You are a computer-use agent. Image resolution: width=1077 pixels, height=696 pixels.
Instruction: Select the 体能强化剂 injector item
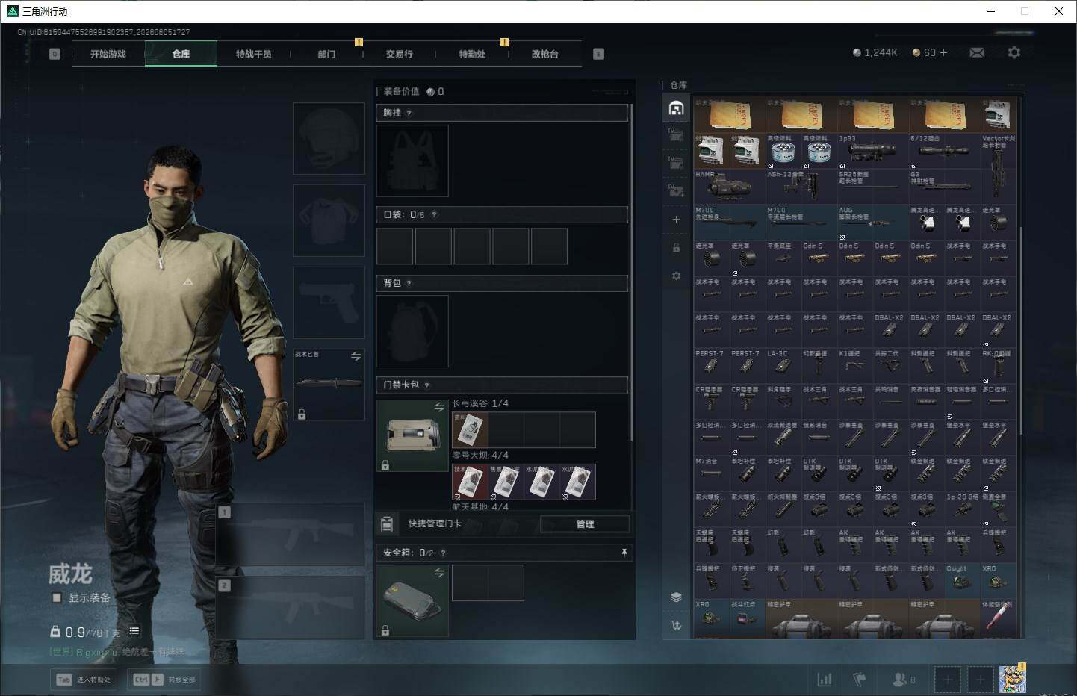(998, 616)
